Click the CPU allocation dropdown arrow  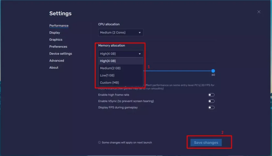(140, 33)
